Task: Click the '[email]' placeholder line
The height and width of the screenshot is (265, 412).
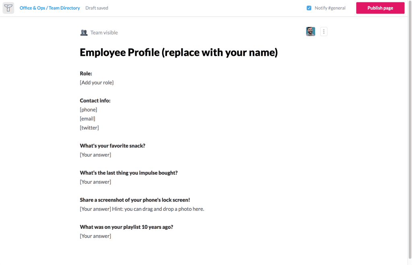Action: click(87, 118)
